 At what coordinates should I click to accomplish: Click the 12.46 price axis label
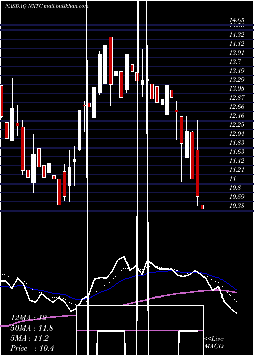237,116
